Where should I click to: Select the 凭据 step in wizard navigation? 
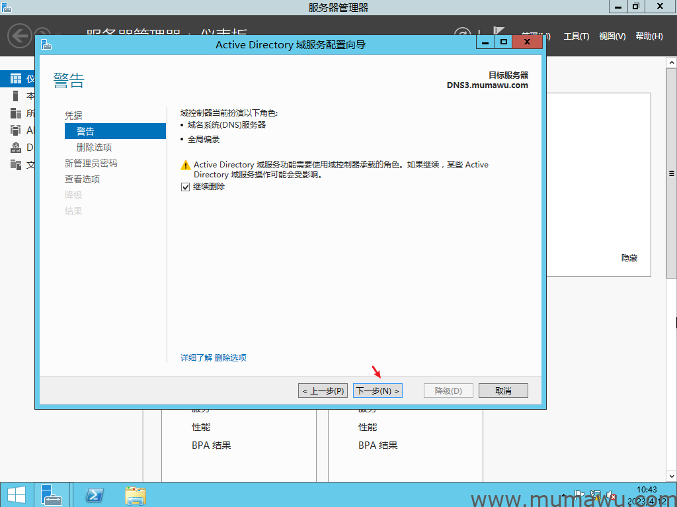(x=74, y=115)
